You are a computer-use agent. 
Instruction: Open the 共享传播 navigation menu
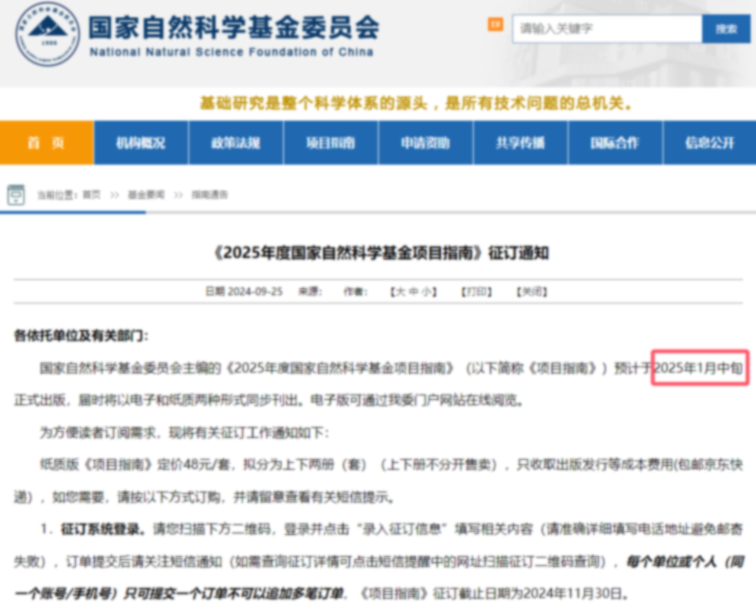(x=520, y=143)
